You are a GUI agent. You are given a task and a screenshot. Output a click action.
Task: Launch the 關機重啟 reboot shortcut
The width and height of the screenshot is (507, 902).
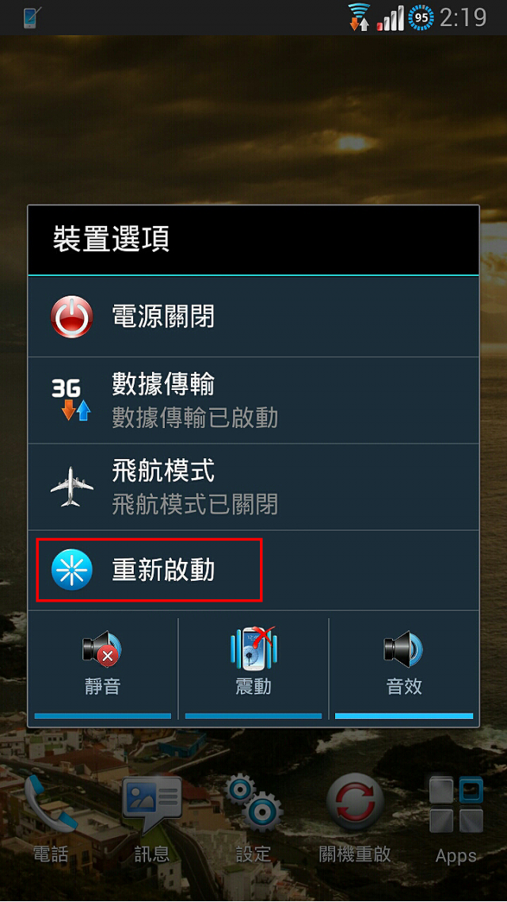[x=355, y=819]
